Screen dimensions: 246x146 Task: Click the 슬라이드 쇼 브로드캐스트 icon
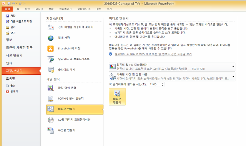coord(51,59)
